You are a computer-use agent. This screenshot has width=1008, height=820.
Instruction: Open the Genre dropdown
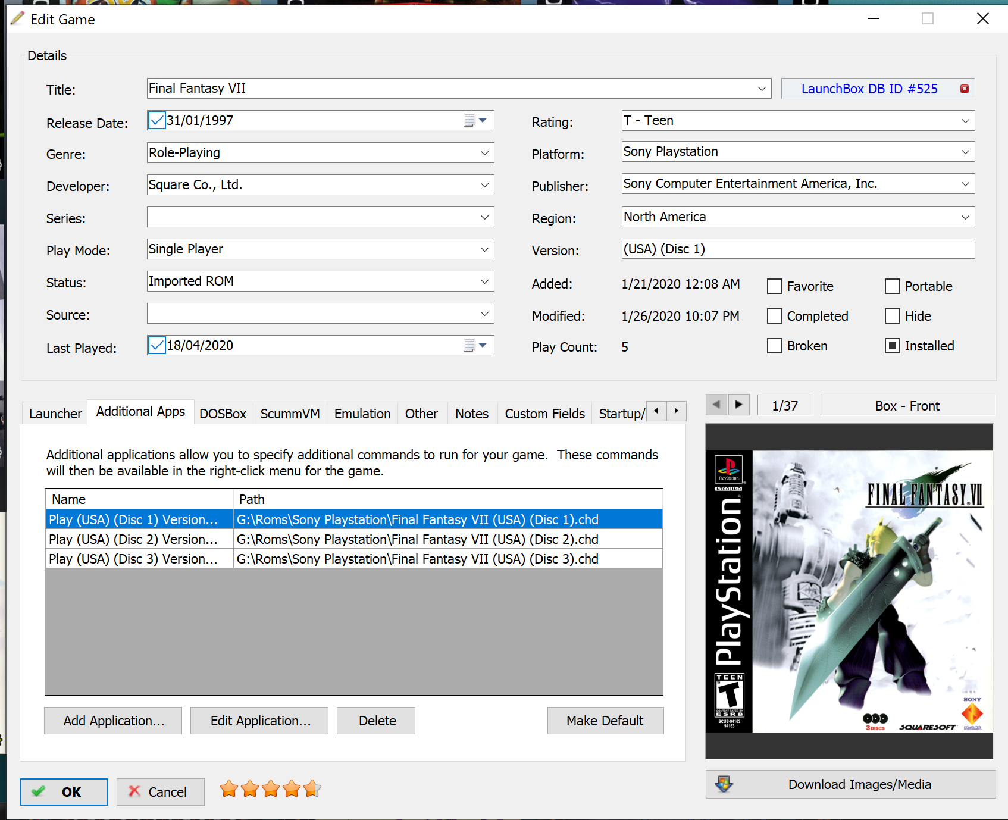click(484, 153)
